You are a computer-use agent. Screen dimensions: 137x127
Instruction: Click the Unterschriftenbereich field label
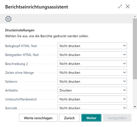(21, 99)
